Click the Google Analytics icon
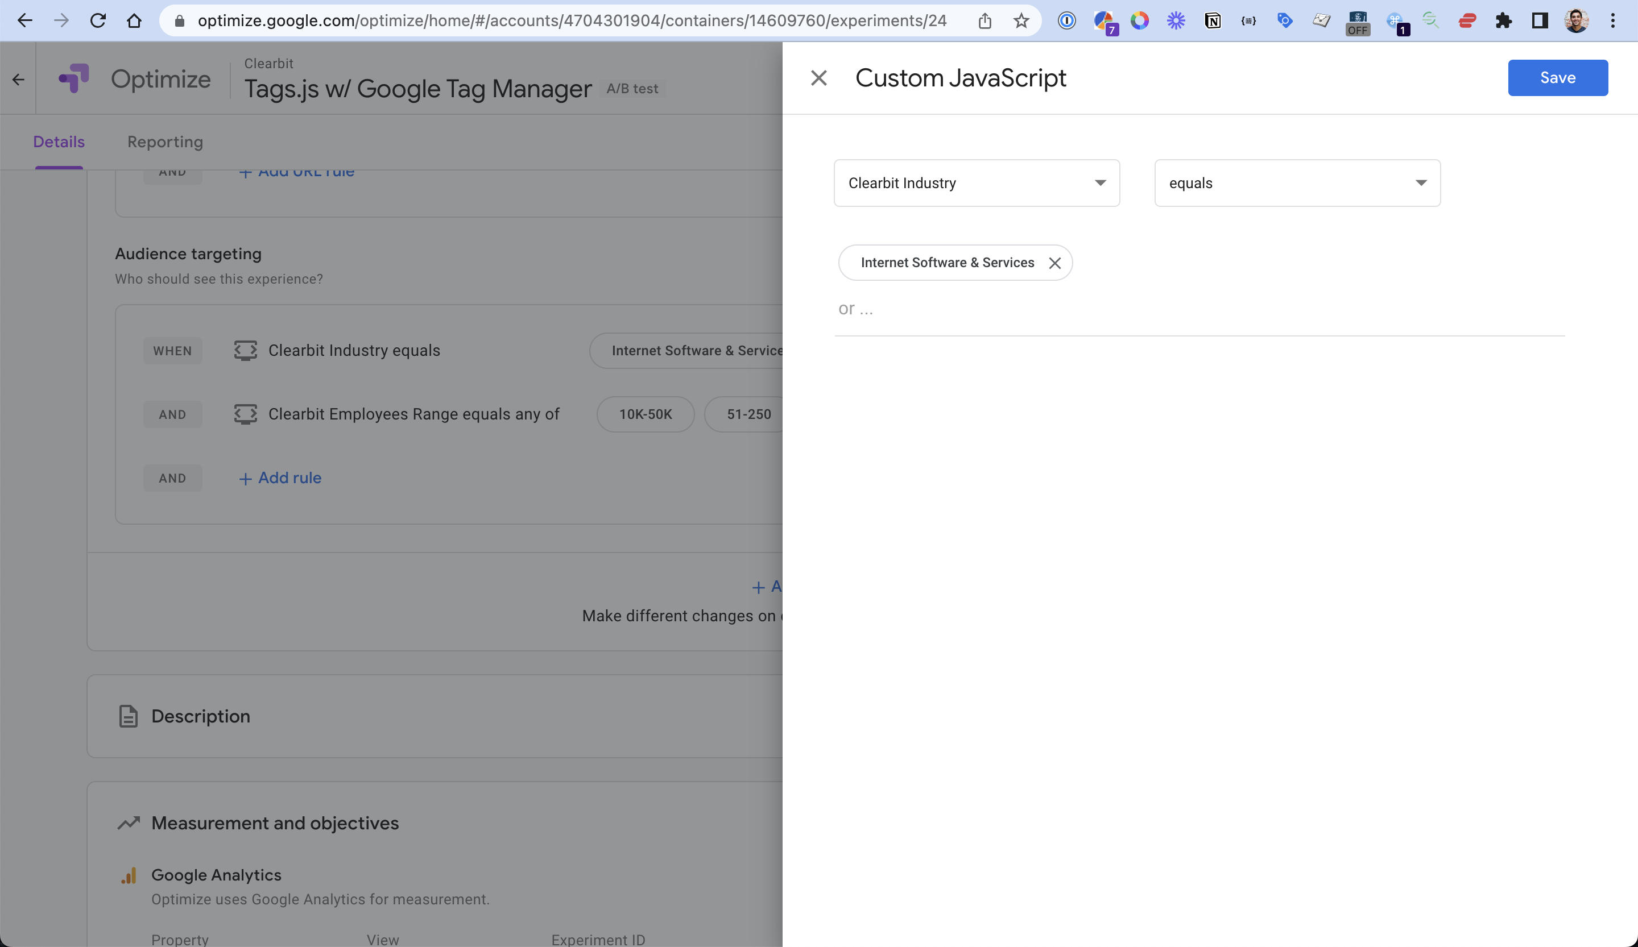The width and height of the screenshot is (1638, 947). coord(129,875)
